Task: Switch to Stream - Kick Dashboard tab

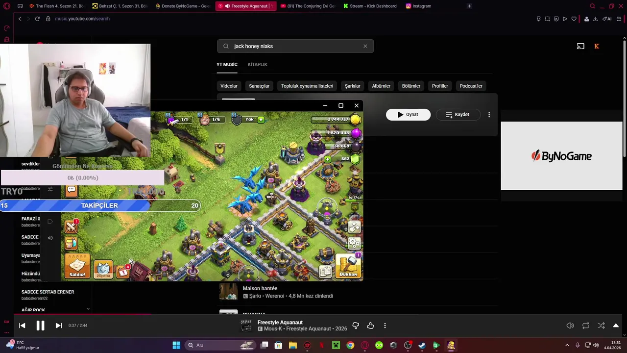Action: click(x=371, y=6)
